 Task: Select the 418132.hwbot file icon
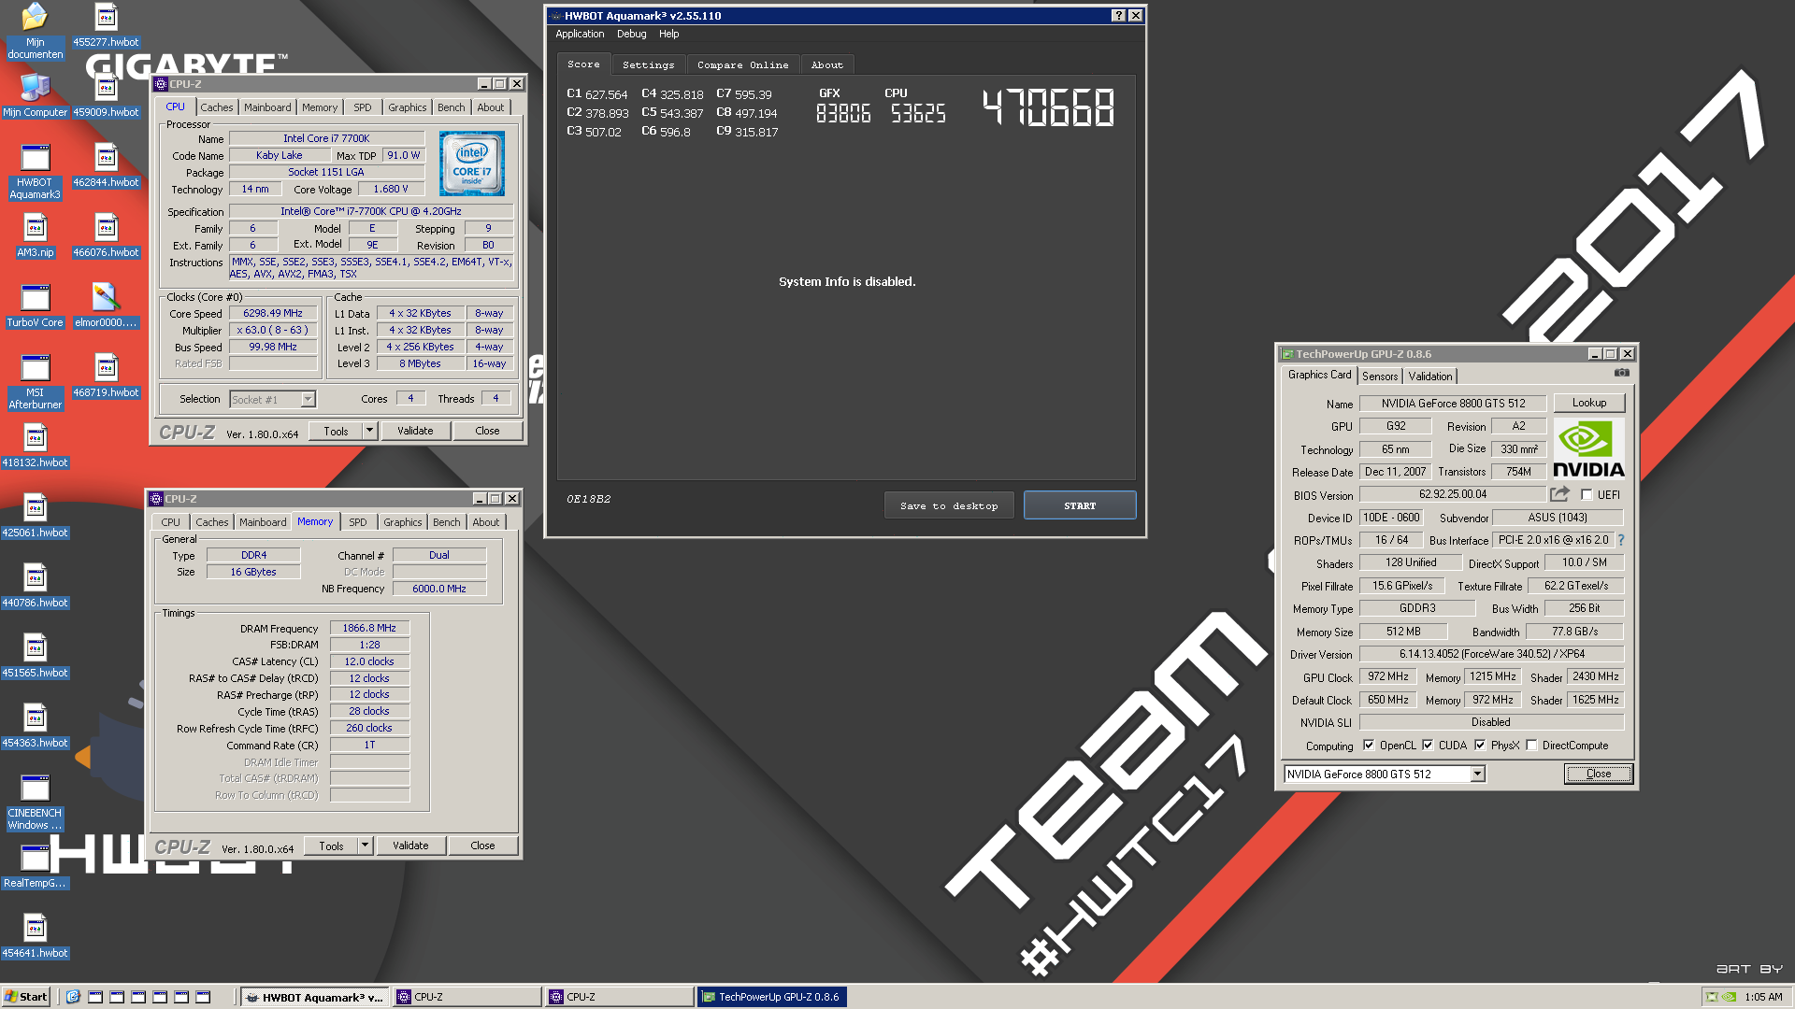[35, 446]
